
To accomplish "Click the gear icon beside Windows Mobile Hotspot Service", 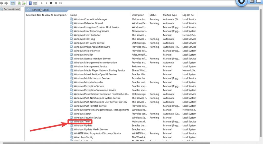I will pos(72,78).
